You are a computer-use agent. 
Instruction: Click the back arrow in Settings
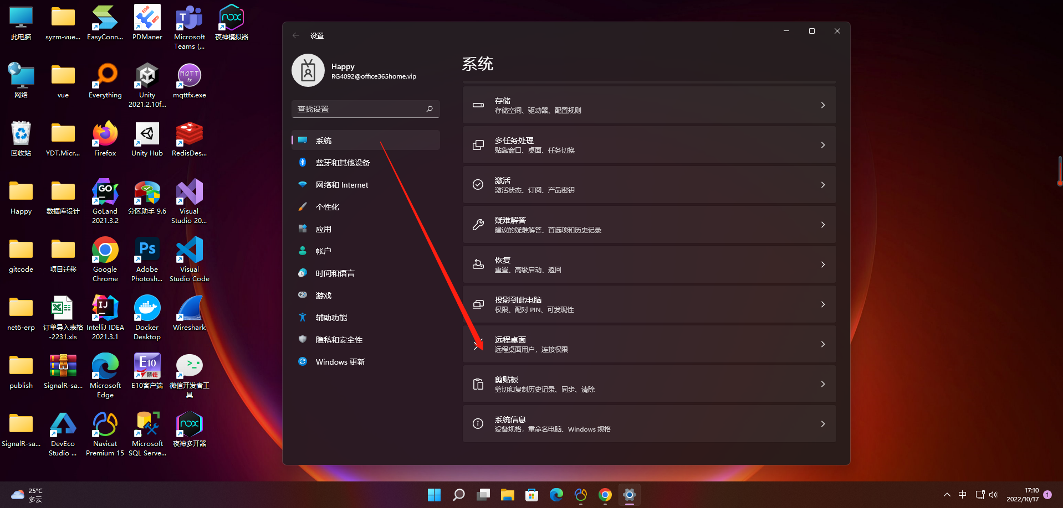(296, 35)
